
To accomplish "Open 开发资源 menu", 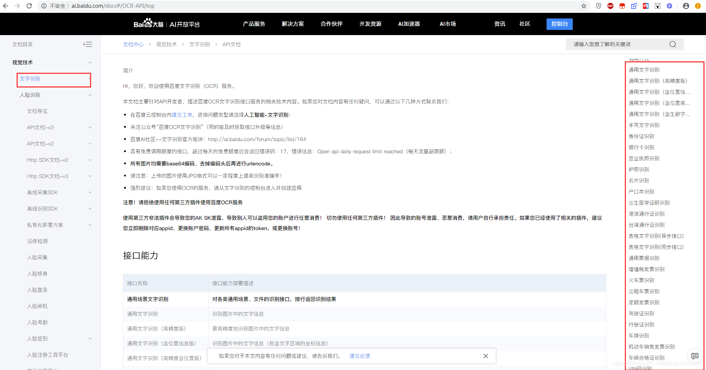I will click(370, 24).
